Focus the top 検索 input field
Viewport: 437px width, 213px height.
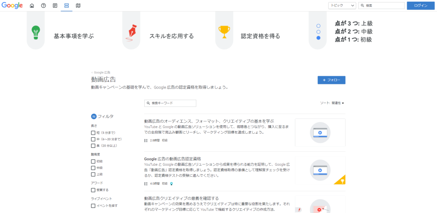(x=381, y=6)
